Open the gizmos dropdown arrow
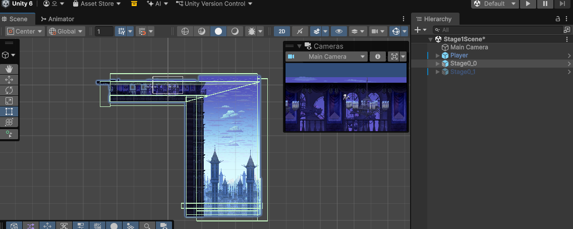The height and width of the screenshot is (229, 573). 405,31
